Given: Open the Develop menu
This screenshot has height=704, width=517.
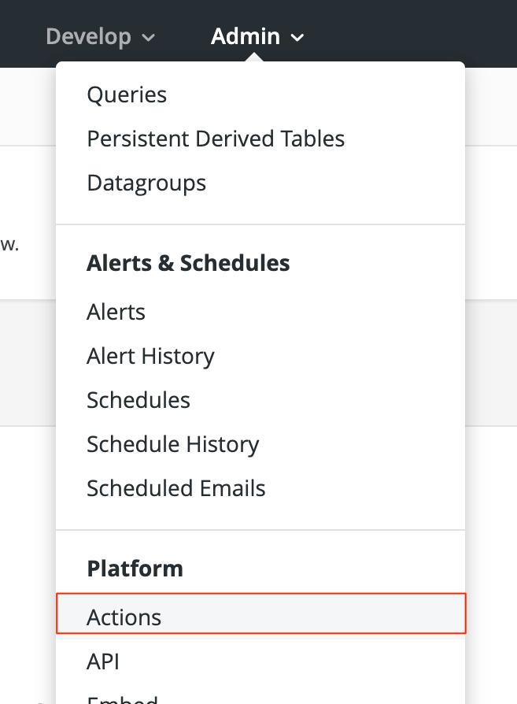Looking at the screenshot, I should point(88,36).
